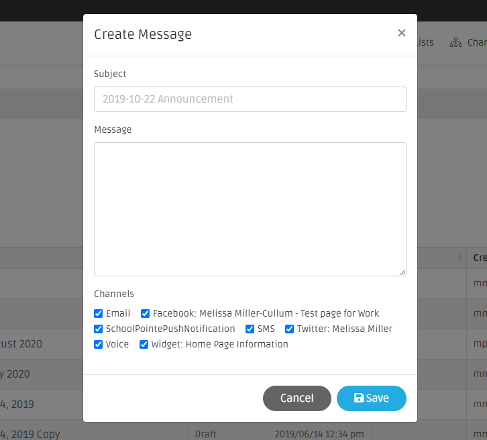Open the Lists tab in the background
This screenshot has width=487, height=440.
(x=425, y=42)
